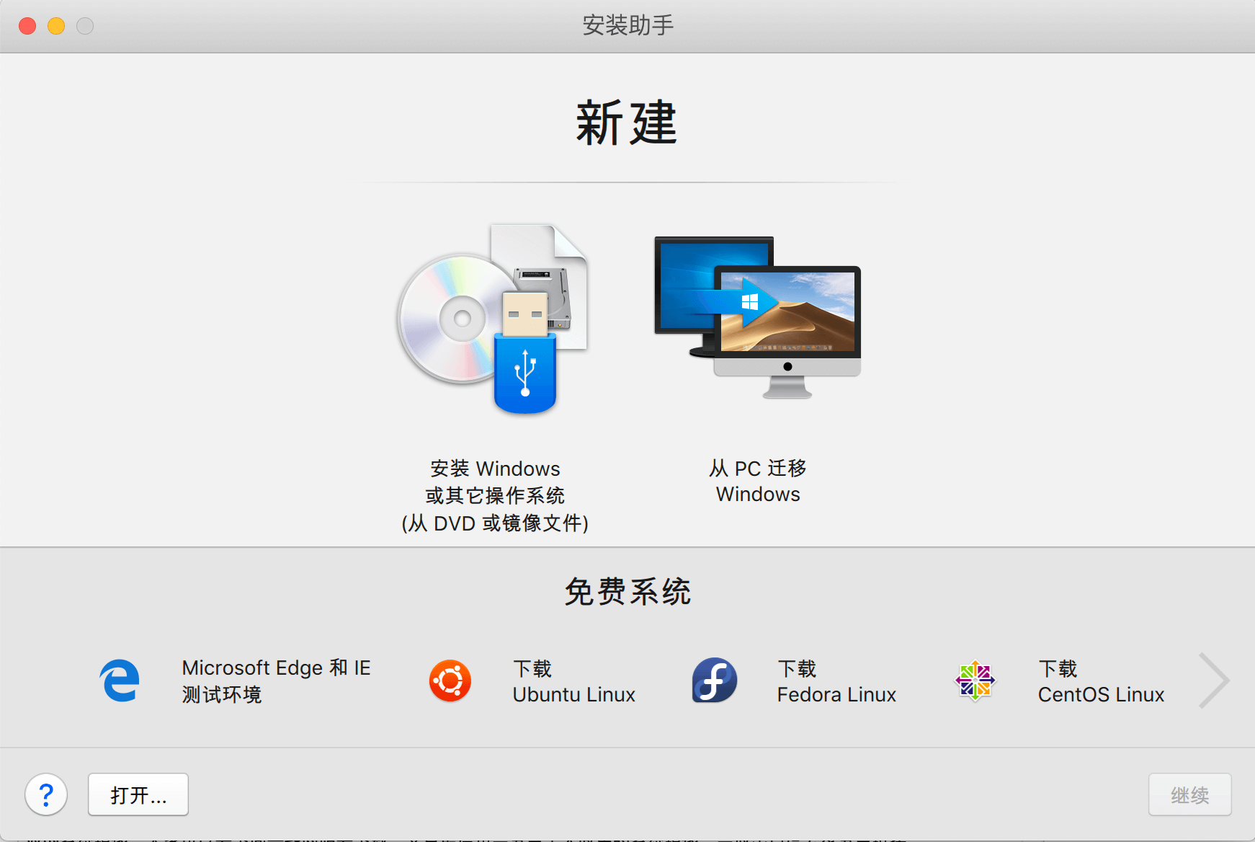Click the Fedora logo icon
This screenshot has height=842, width=1255.
(x=715, y=680)
